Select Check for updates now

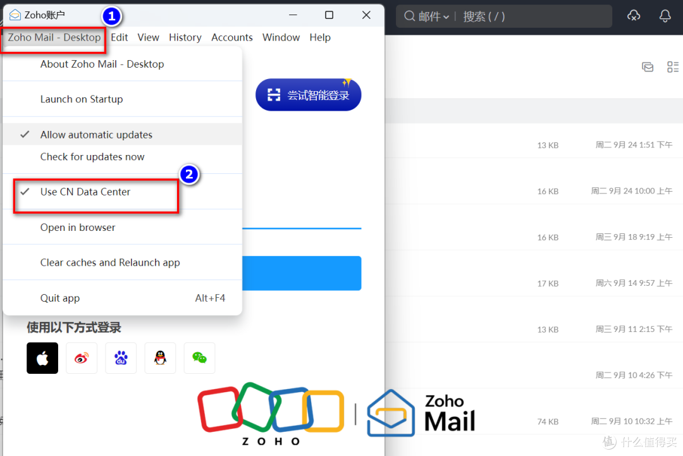pos(123,157)
